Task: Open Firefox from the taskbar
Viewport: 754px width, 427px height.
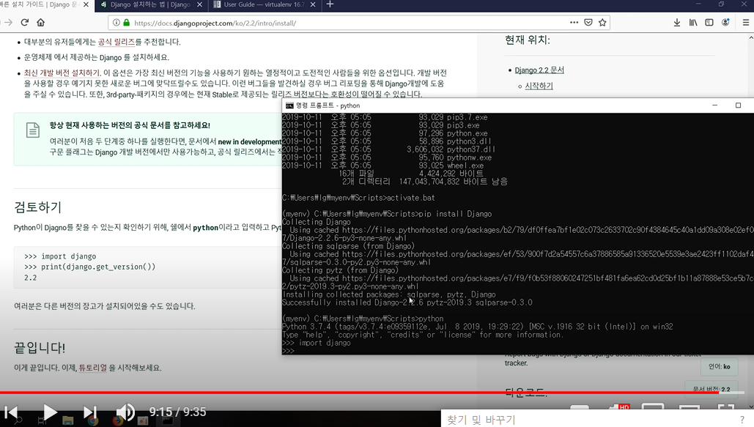Action: (118, 421)
